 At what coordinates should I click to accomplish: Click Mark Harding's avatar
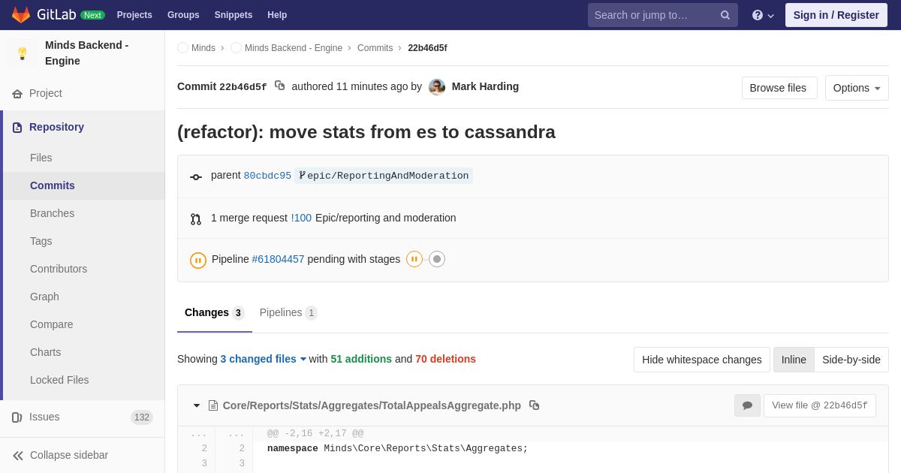pos(437,87)
